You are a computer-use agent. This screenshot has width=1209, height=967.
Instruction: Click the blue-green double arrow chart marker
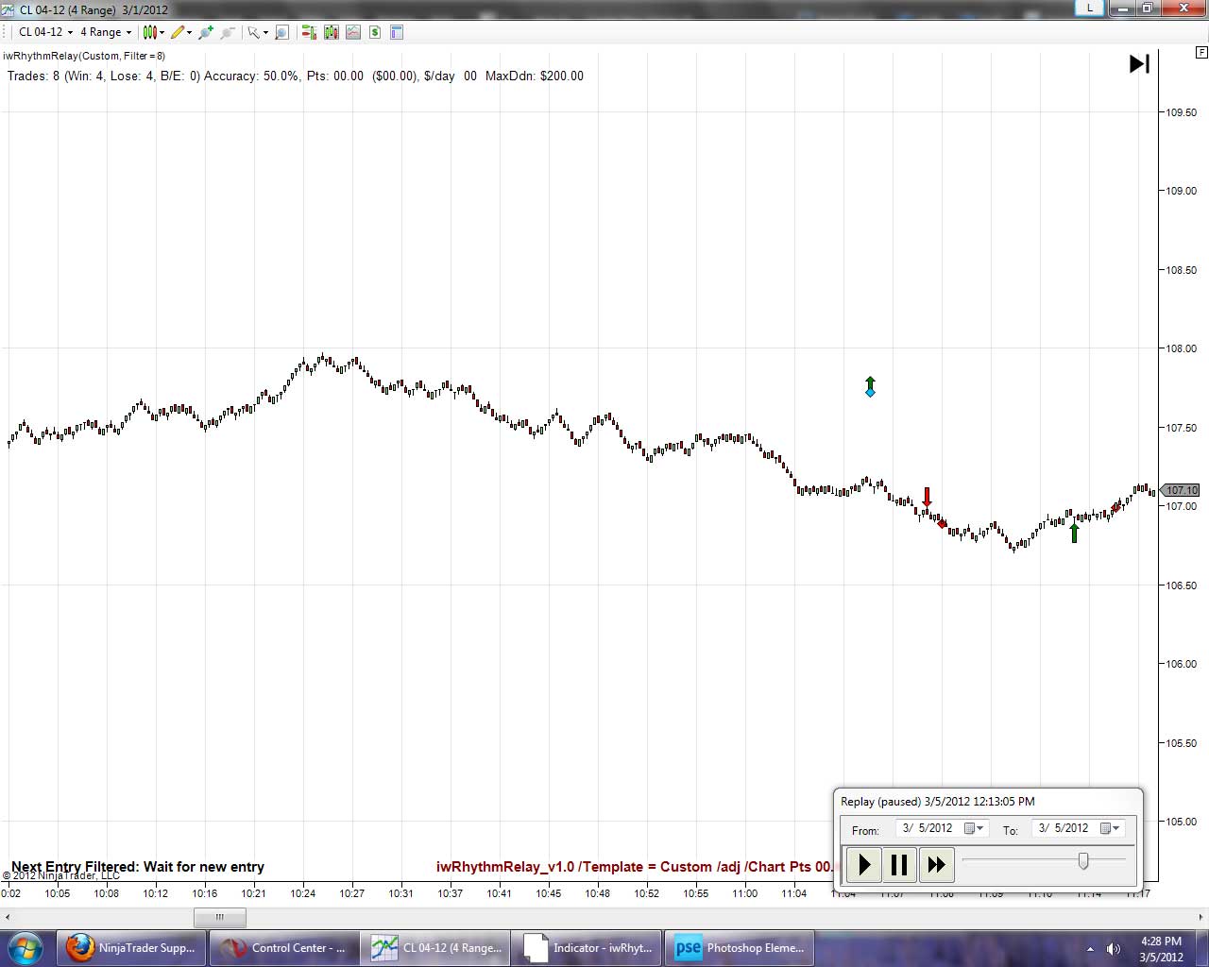pyautogui.click(x=870, y=387)
